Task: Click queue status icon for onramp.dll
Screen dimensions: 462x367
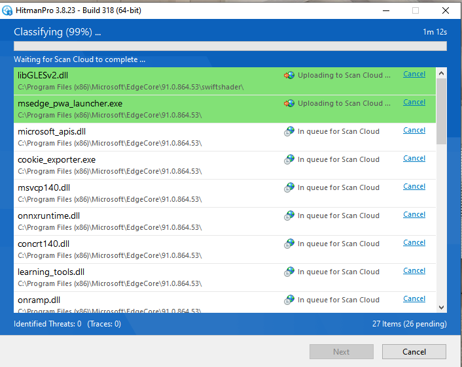Action: 289,300
